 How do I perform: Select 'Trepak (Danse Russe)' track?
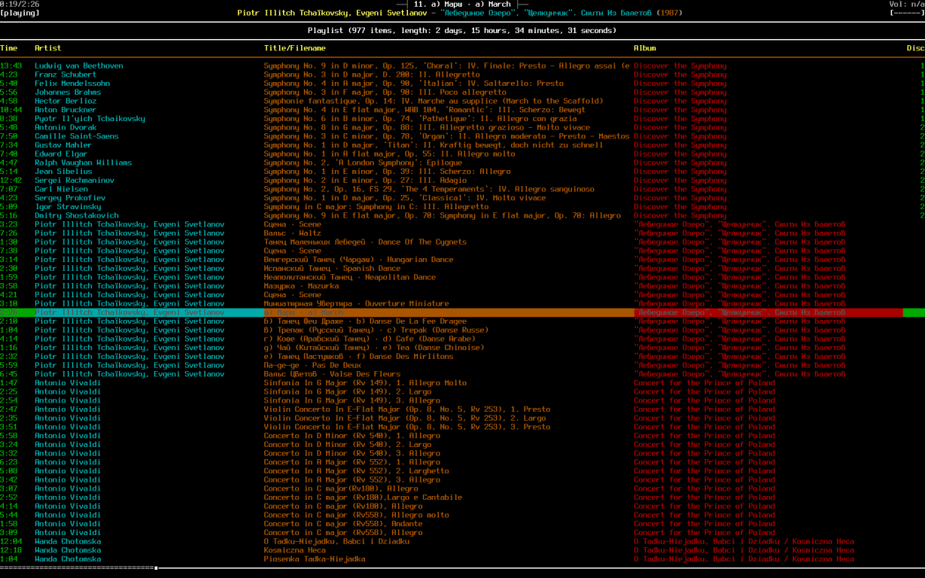point(462,330)
